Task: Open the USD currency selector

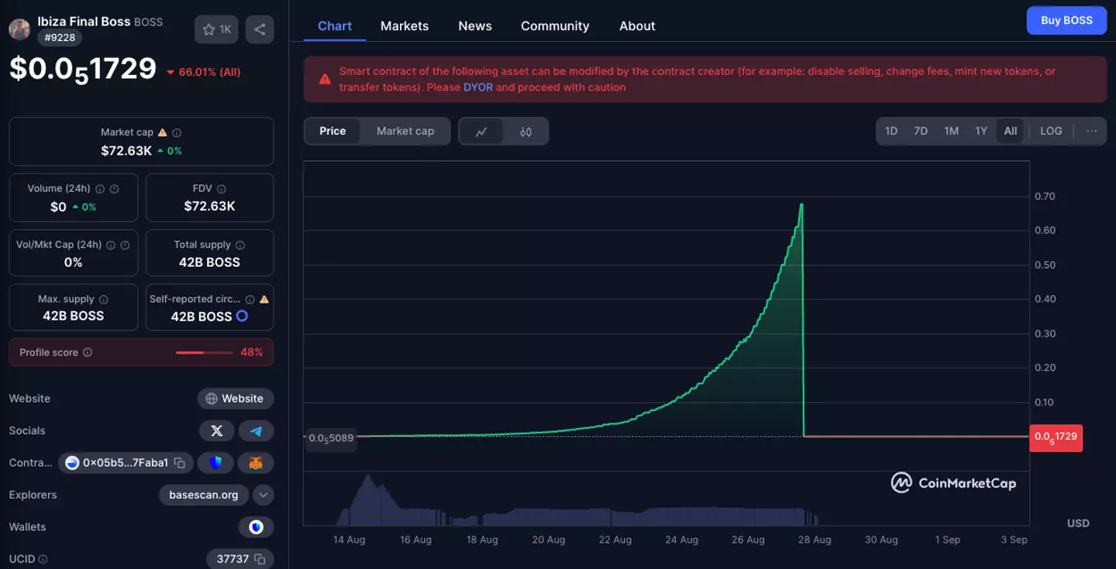Action: point(1077,523)
